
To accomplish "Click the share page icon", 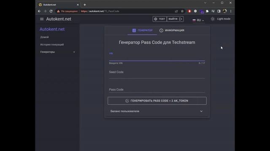I will coord(176,11).
